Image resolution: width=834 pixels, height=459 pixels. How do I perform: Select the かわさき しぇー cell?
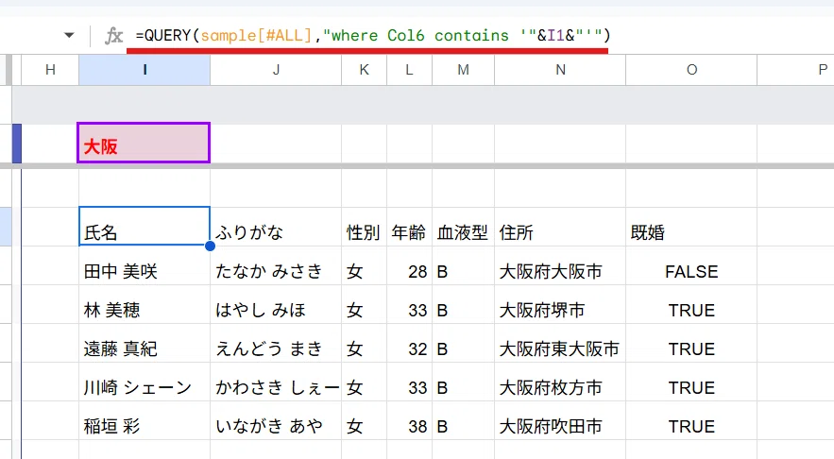(x=276, y=382)
